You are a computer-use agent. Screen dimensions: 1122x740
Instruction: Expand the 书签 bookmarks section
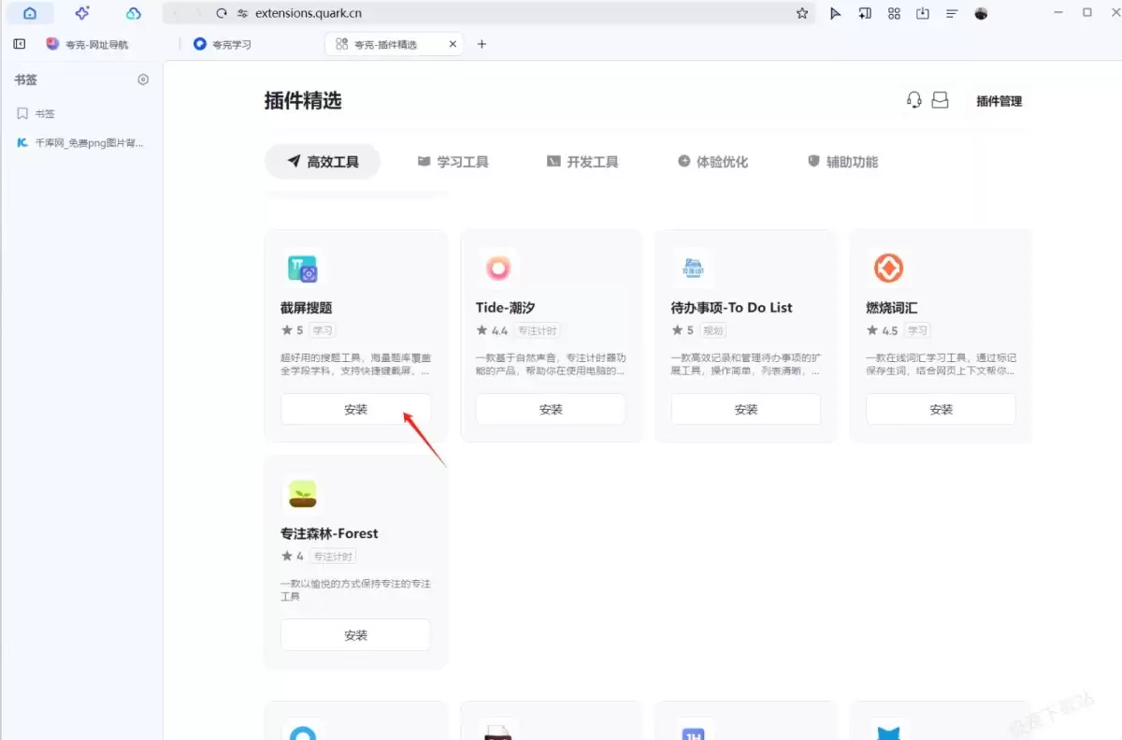coord(26,80)
